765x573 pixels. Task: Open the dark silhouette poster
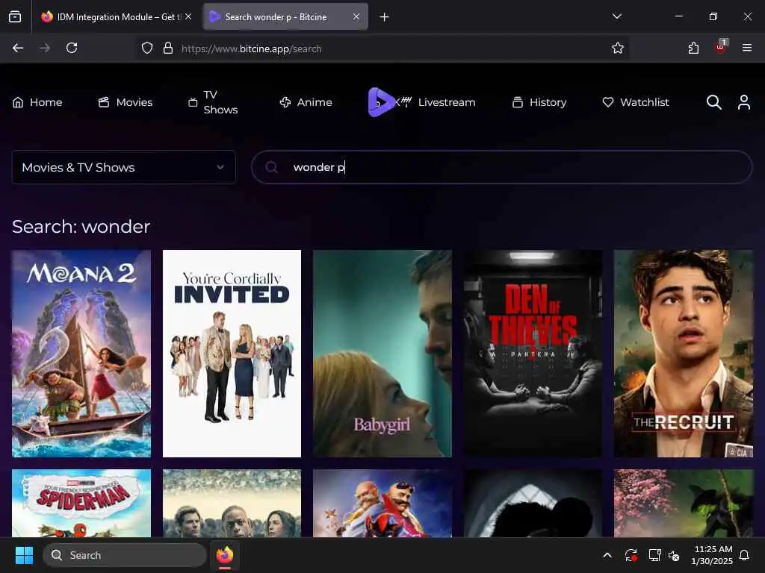point(533,504)
